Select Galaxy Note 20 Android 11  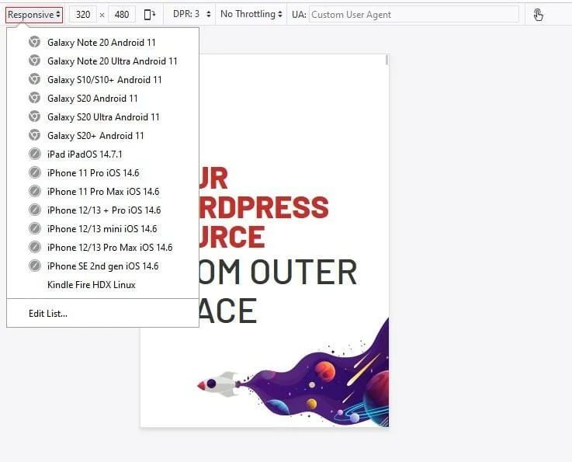click(x=103, y=43)
